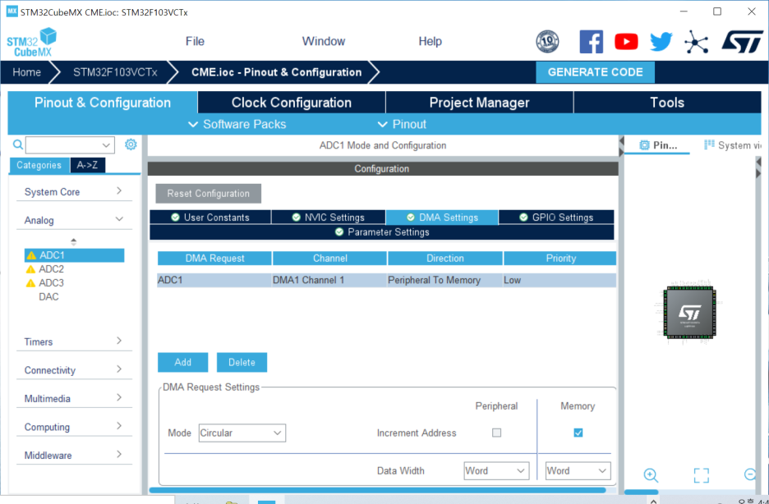Click STM32F103VCTx breadcrumb
This screenshot has height=504, width=769.
pyautogui.click(x=115, y=72)
